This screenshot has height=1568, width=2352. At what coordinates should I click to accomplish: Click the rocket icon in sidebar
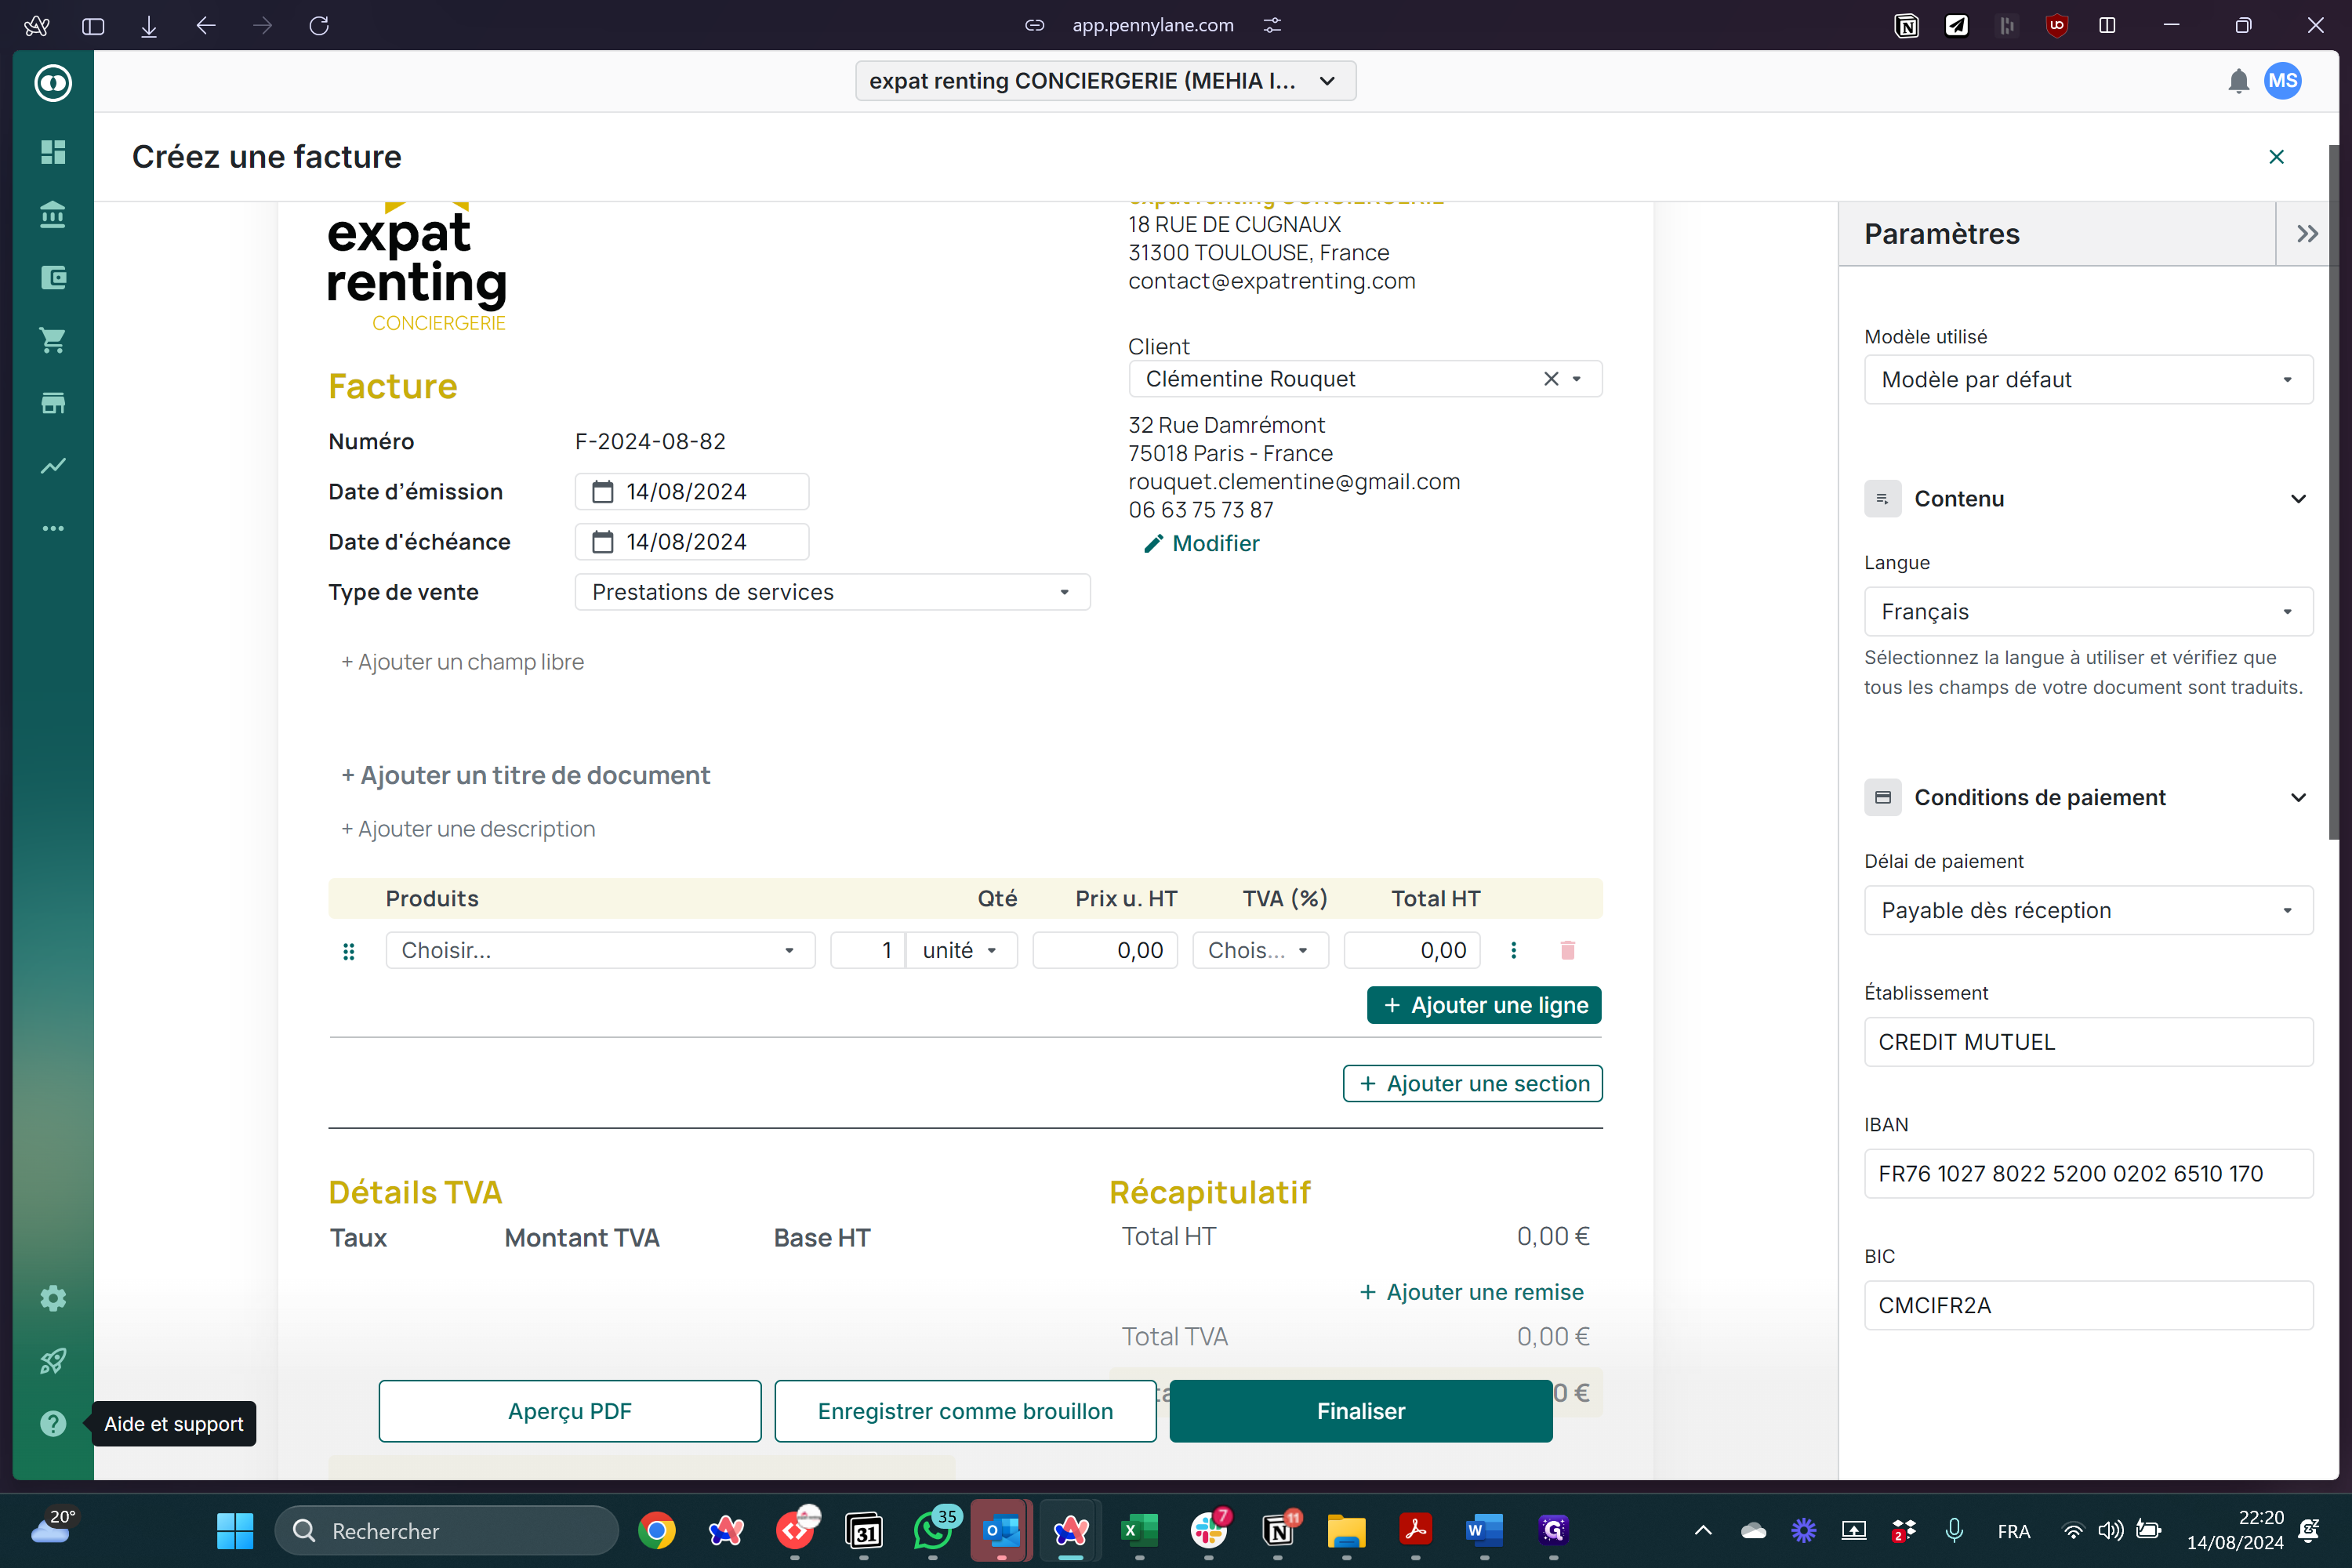pyautogui.click(x=53, y=1361)
